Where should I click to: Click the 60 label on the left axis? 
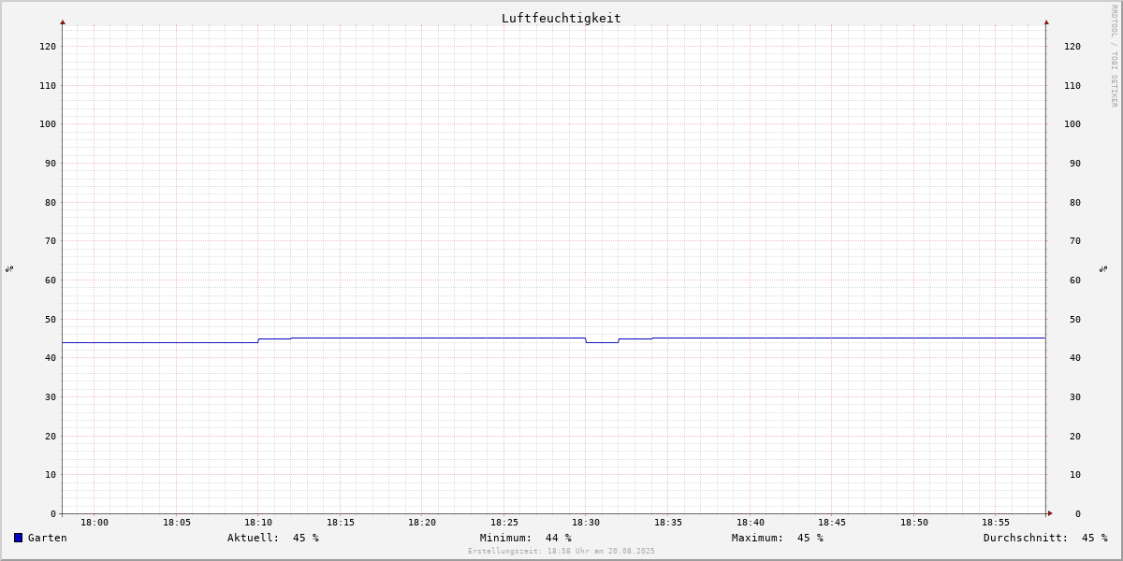(x=51, y=280)
